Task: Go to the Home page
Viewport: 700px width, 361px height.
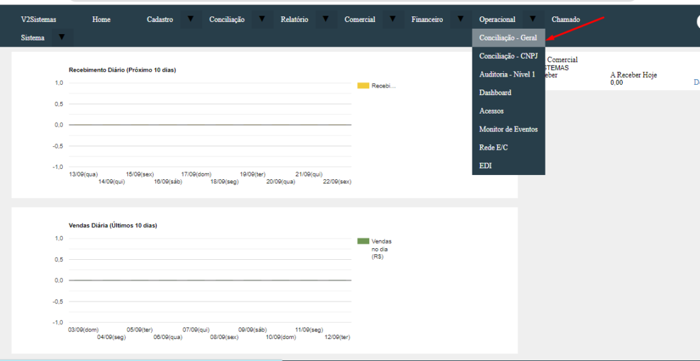Action: [101, 19]
